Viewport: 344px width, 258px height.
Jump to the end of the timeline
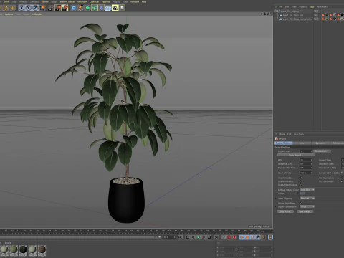point(216,237)
